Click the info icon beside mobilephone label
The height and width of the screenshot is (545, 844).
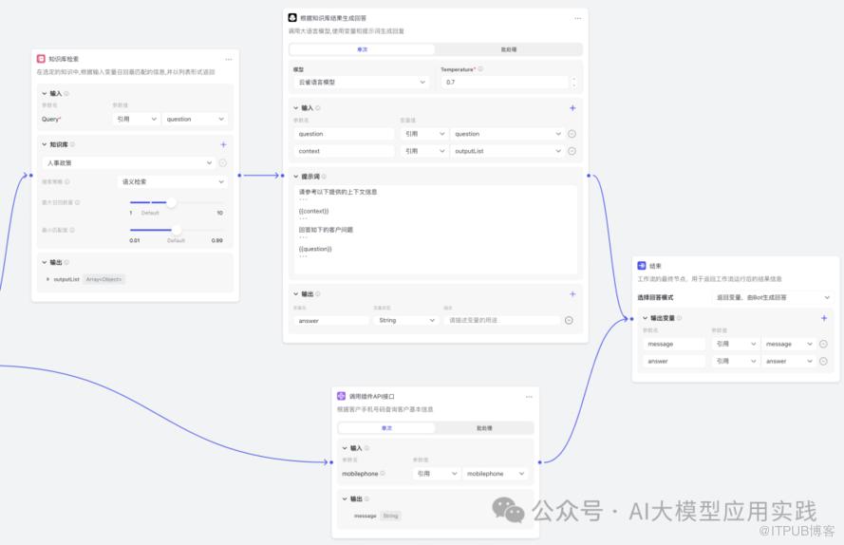click(383, 474)
